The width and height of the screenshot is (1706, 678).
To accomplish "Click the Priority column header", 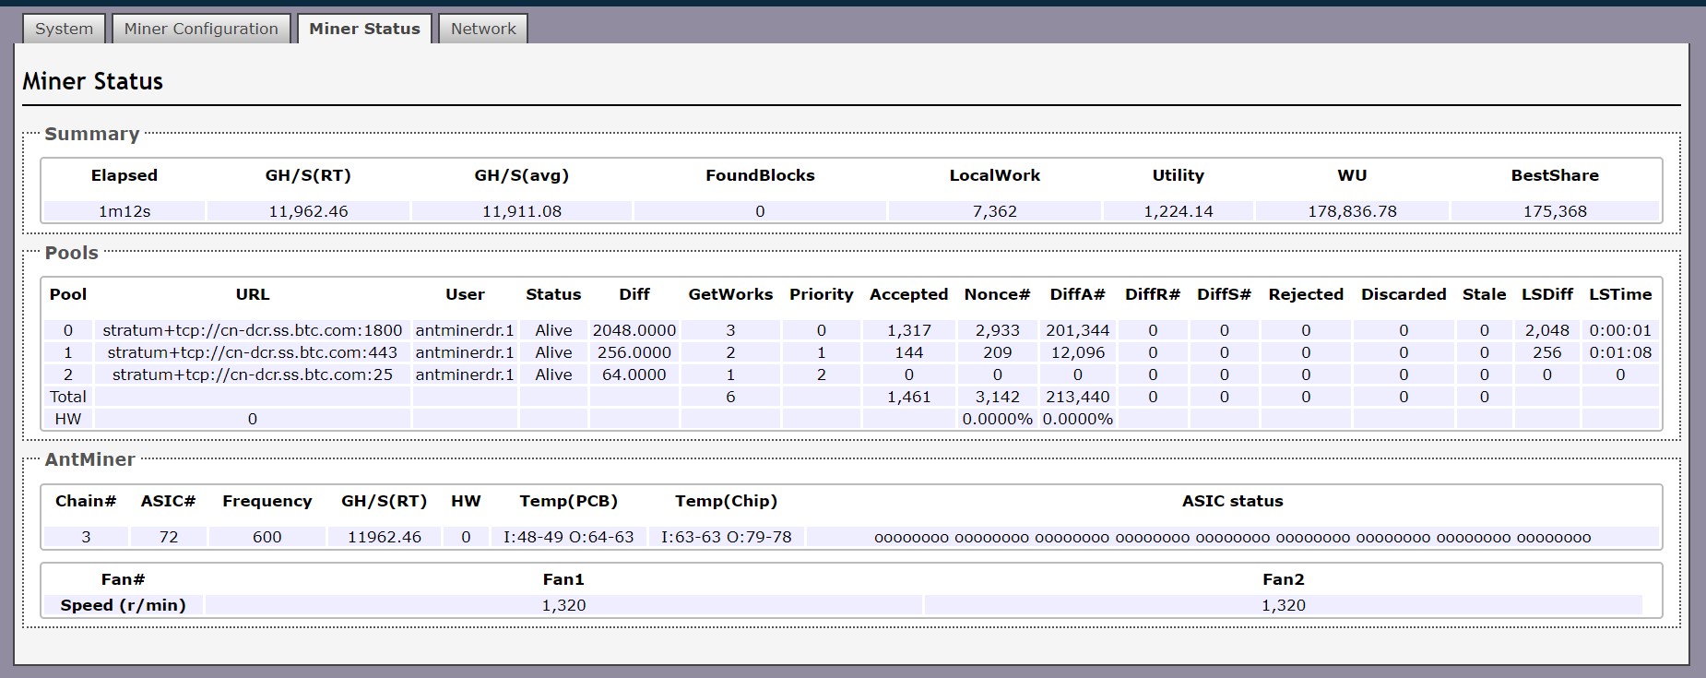I will tap(821, 294).
